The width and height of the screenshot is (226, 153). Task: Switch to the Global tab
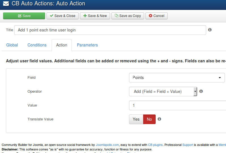pos(12,45)
